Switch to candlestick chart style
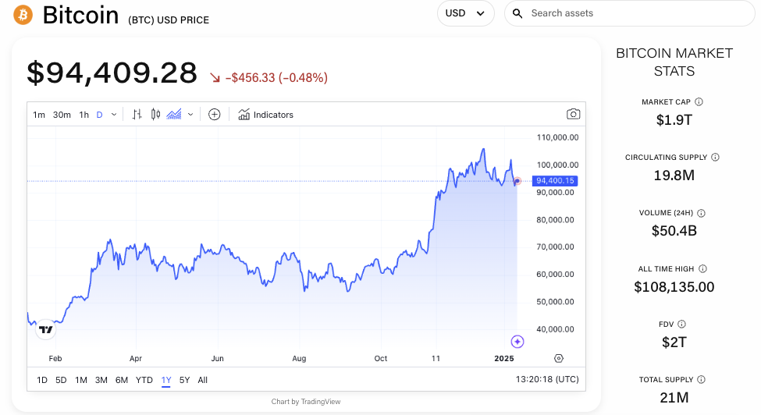 coord(155,115)
